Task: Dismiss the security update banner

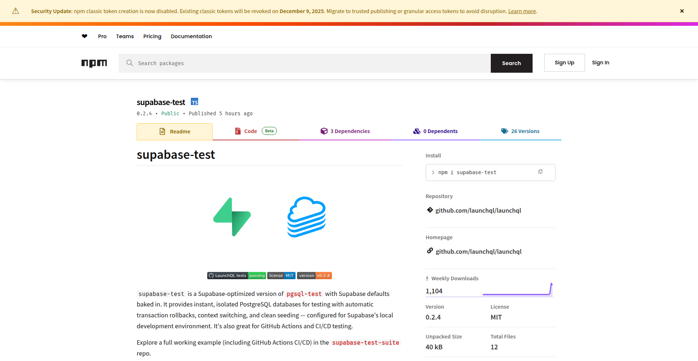Action: pos(682,11)
